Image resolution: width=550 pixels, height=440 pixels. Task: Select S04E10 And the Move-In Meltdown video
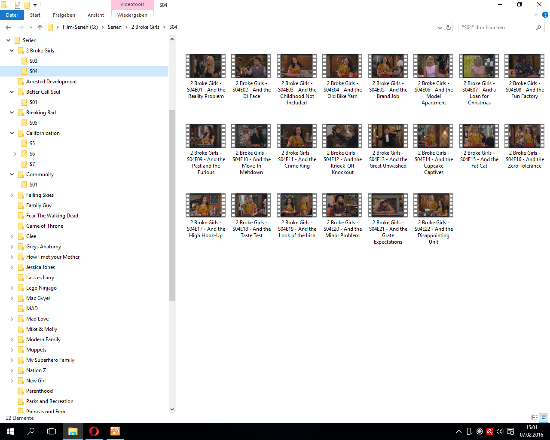coord(251,150)
